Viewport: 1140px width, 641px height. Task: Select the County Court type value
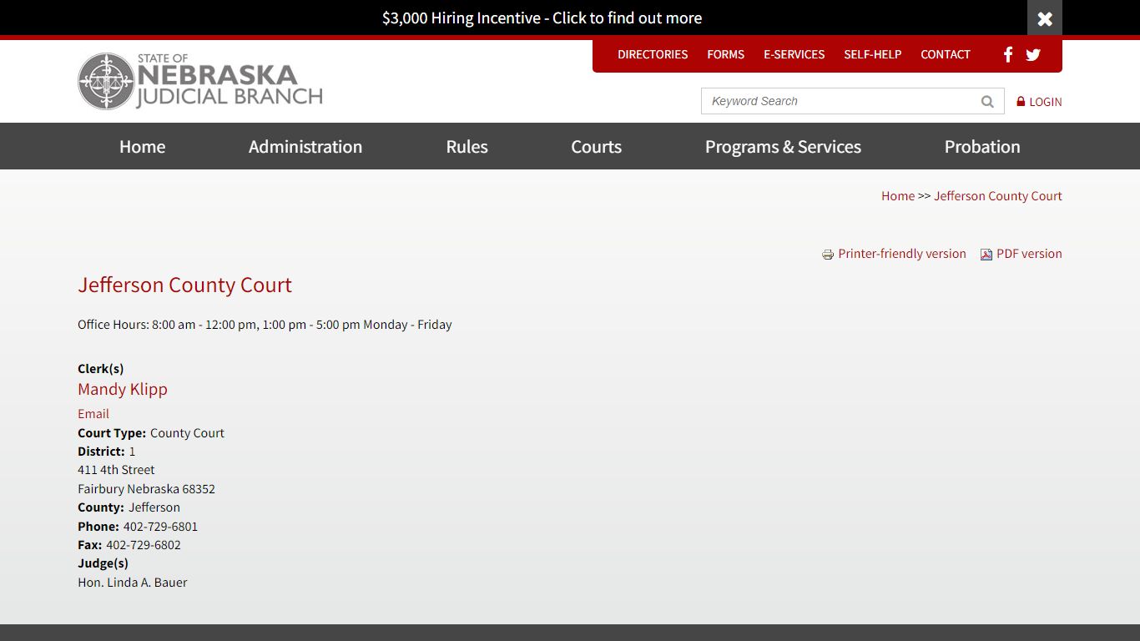187,433
